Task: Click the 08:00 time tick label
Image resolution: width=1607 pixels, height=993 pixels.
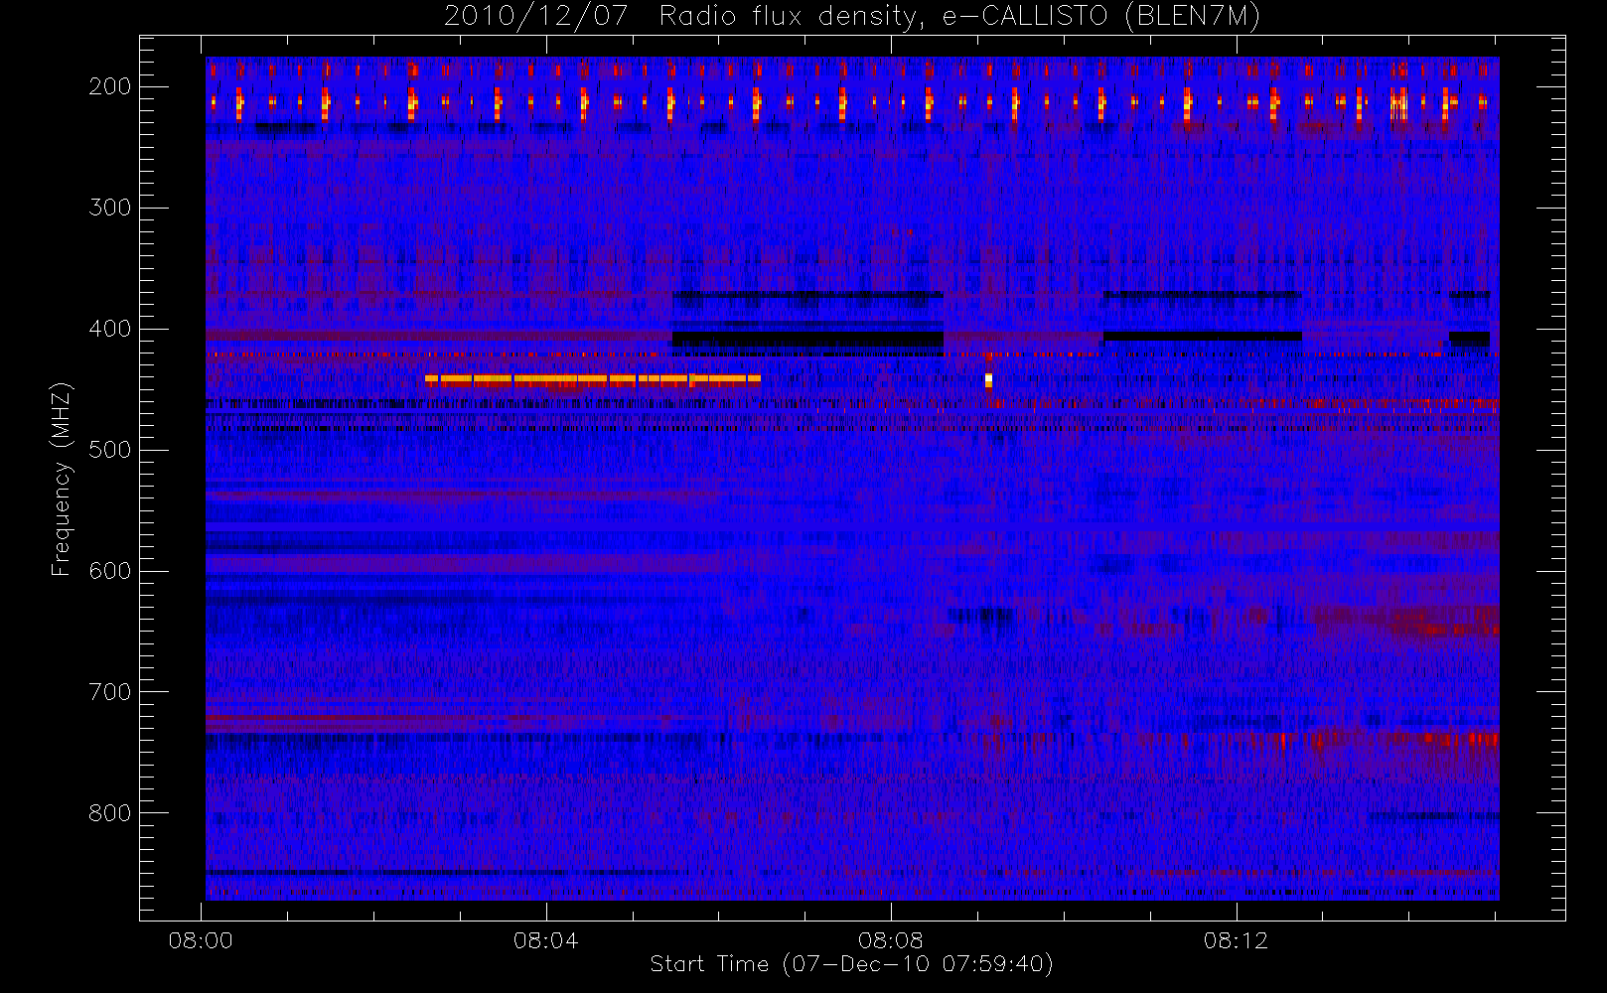Action: pyautogui.click(x=201, y=940)
